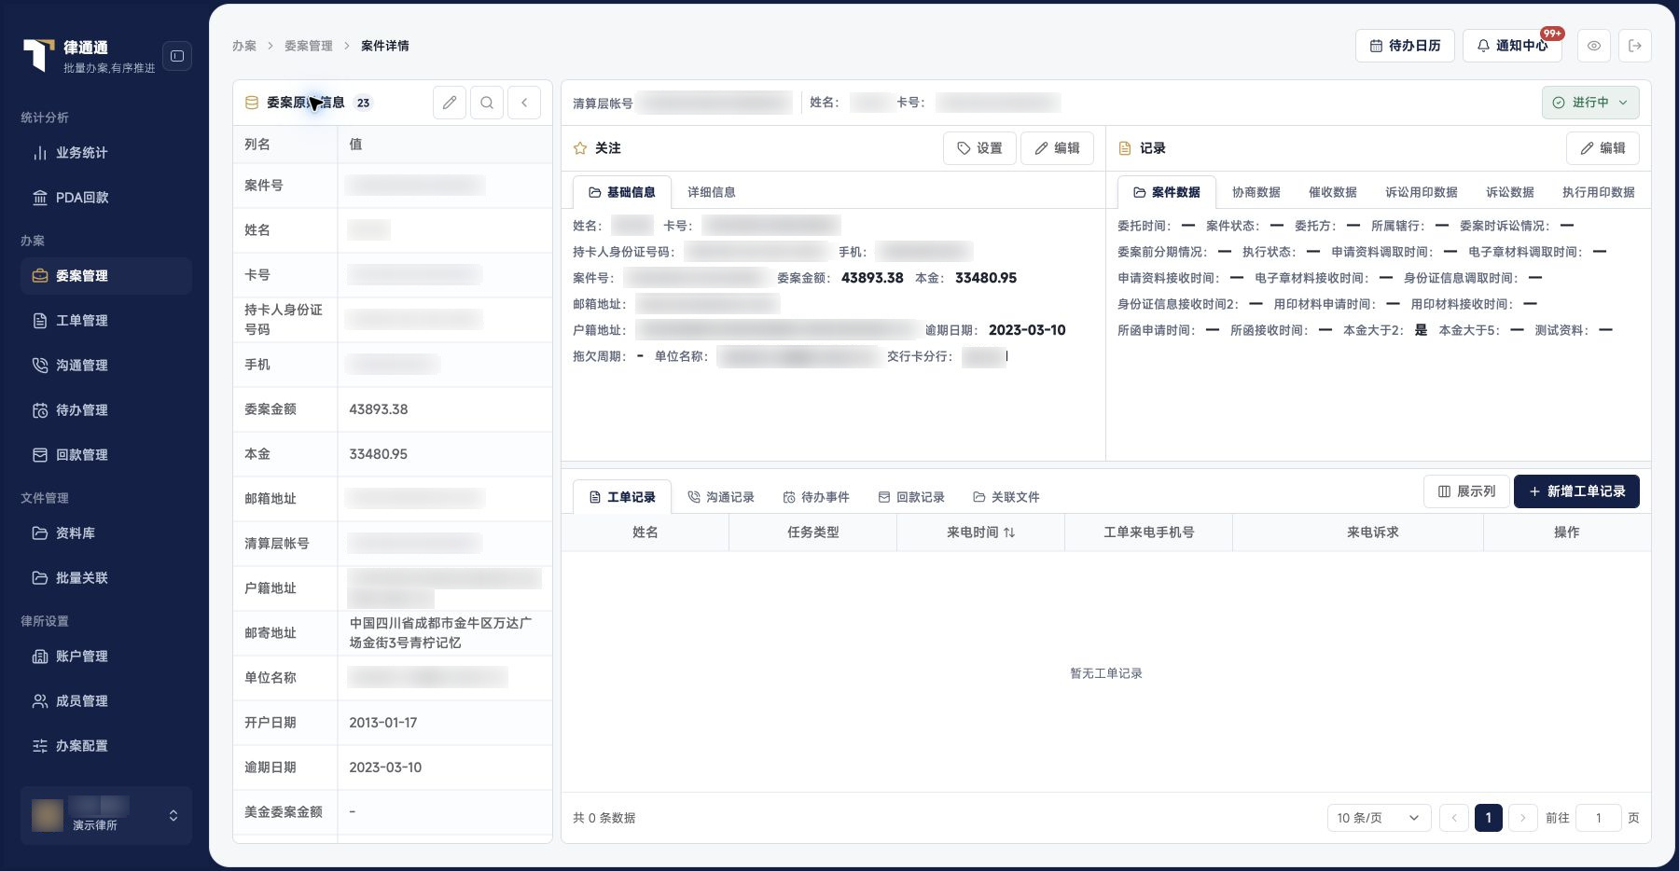Switch to the 协商数据 tab
Image resolution: width=1679 pixels, height=871 pixels.
tap(1256, 192)
